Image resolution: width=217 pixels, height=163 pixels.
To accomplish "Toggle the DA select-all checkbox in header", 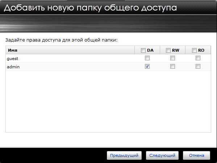I will click(143, 50).
